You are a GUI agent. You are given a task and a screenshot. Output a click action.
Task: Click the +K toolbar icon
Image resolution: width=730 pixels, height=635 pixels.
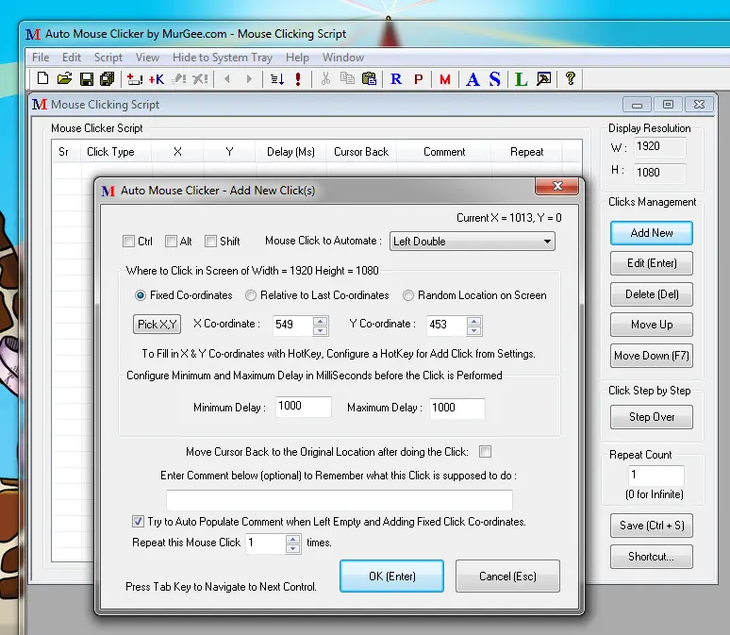157,79
